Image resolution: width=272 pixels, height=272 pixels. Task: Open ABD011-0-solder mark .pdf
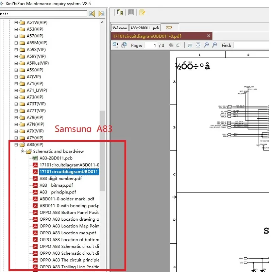pos(67,199)
